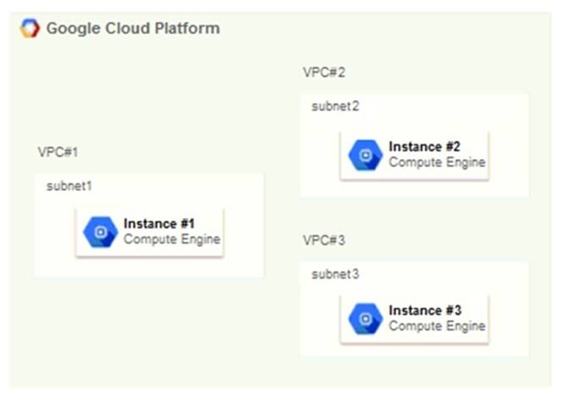
Task: Click the subnet2 label
Action: pyautogui.click(x=335, y=107)
